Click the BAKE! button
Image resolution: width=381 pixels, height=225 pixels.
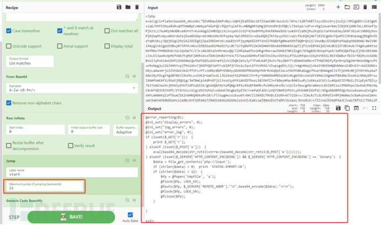[x=71, y=217]
